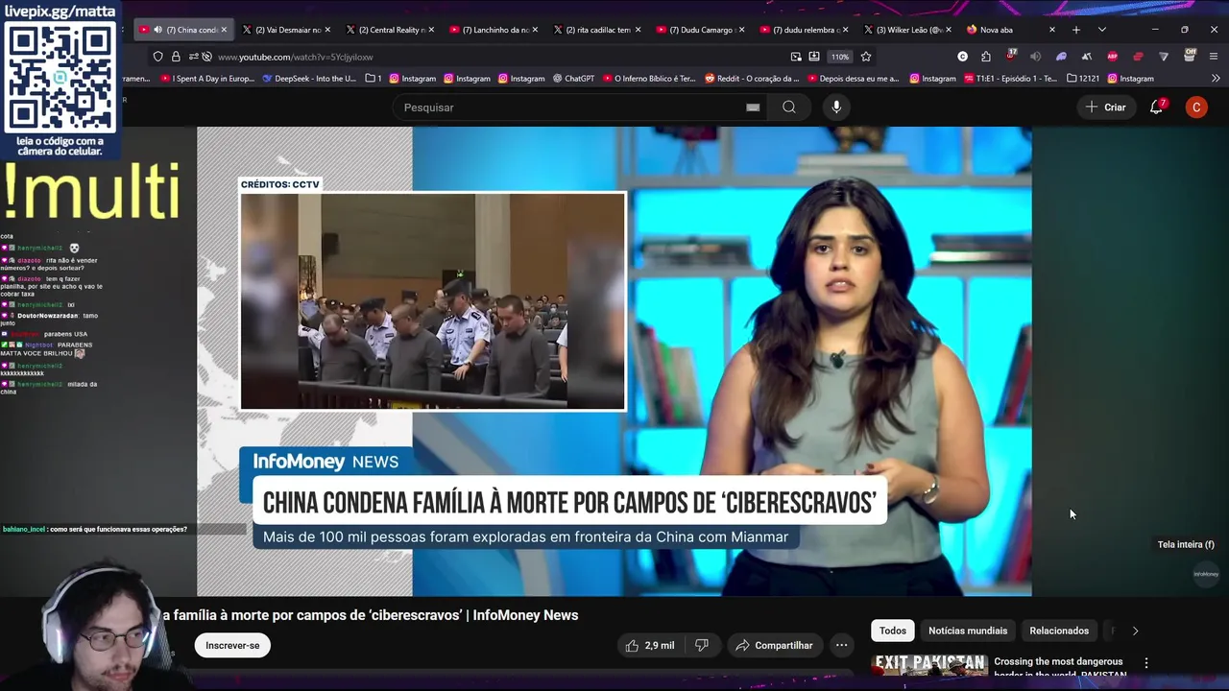This screenshot has height=691, width=1229.
Task: Show next filter chips with right arrow
Action: point(1135,631)
